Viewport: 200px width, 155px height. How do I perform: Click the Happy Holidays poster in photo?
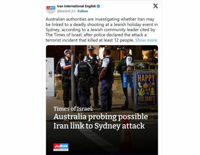146,89
